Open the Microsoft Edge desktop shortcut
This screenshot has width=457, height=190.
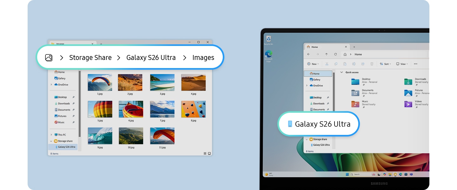268,56
